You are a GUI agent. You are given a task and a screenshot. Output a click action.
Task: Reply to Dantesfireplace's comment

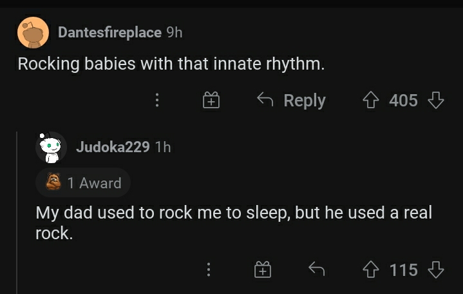coord(292,101)
